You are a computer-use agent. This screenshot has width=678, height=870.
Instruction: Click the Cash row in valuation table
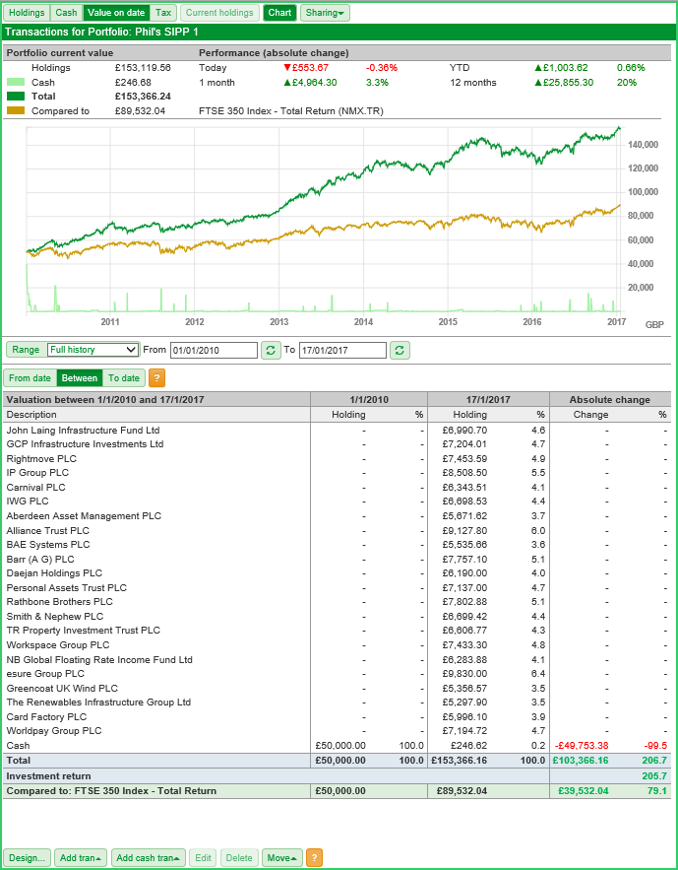[337, 745]
